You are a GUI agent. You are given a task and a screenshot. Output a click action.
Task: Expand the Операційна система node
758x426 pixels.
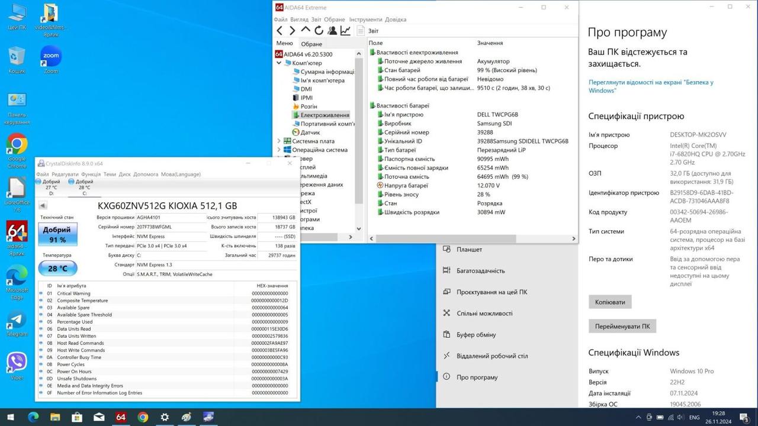point(280,150)
